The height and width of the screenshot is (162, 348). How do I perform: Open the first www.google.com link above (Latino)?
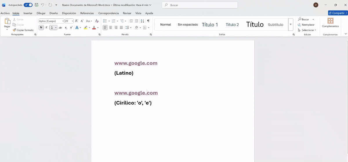coord(136,63)
